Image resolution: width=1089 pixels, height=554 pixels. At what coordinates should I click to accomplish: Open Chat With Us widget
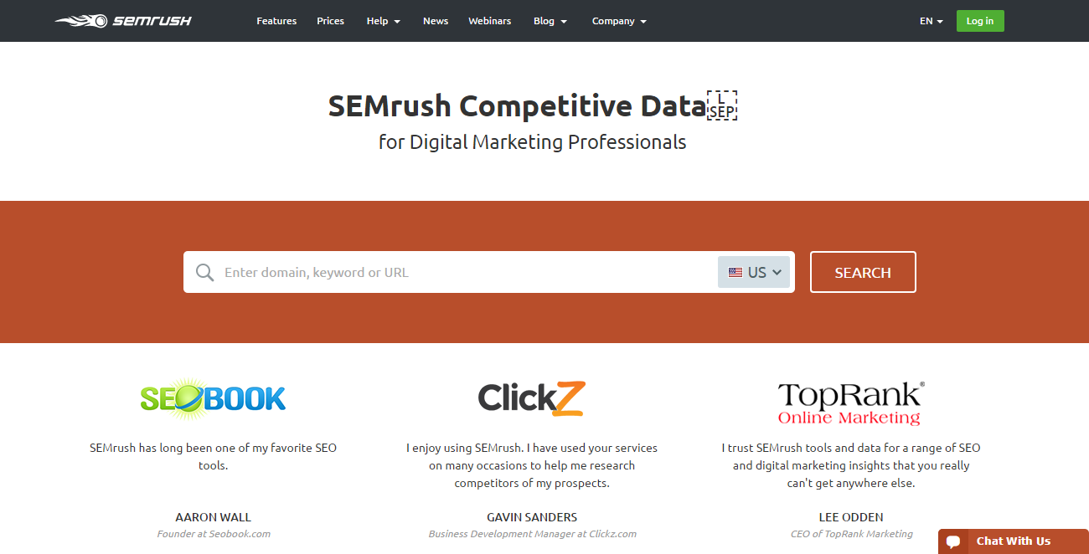click(x=1013, y=541)
